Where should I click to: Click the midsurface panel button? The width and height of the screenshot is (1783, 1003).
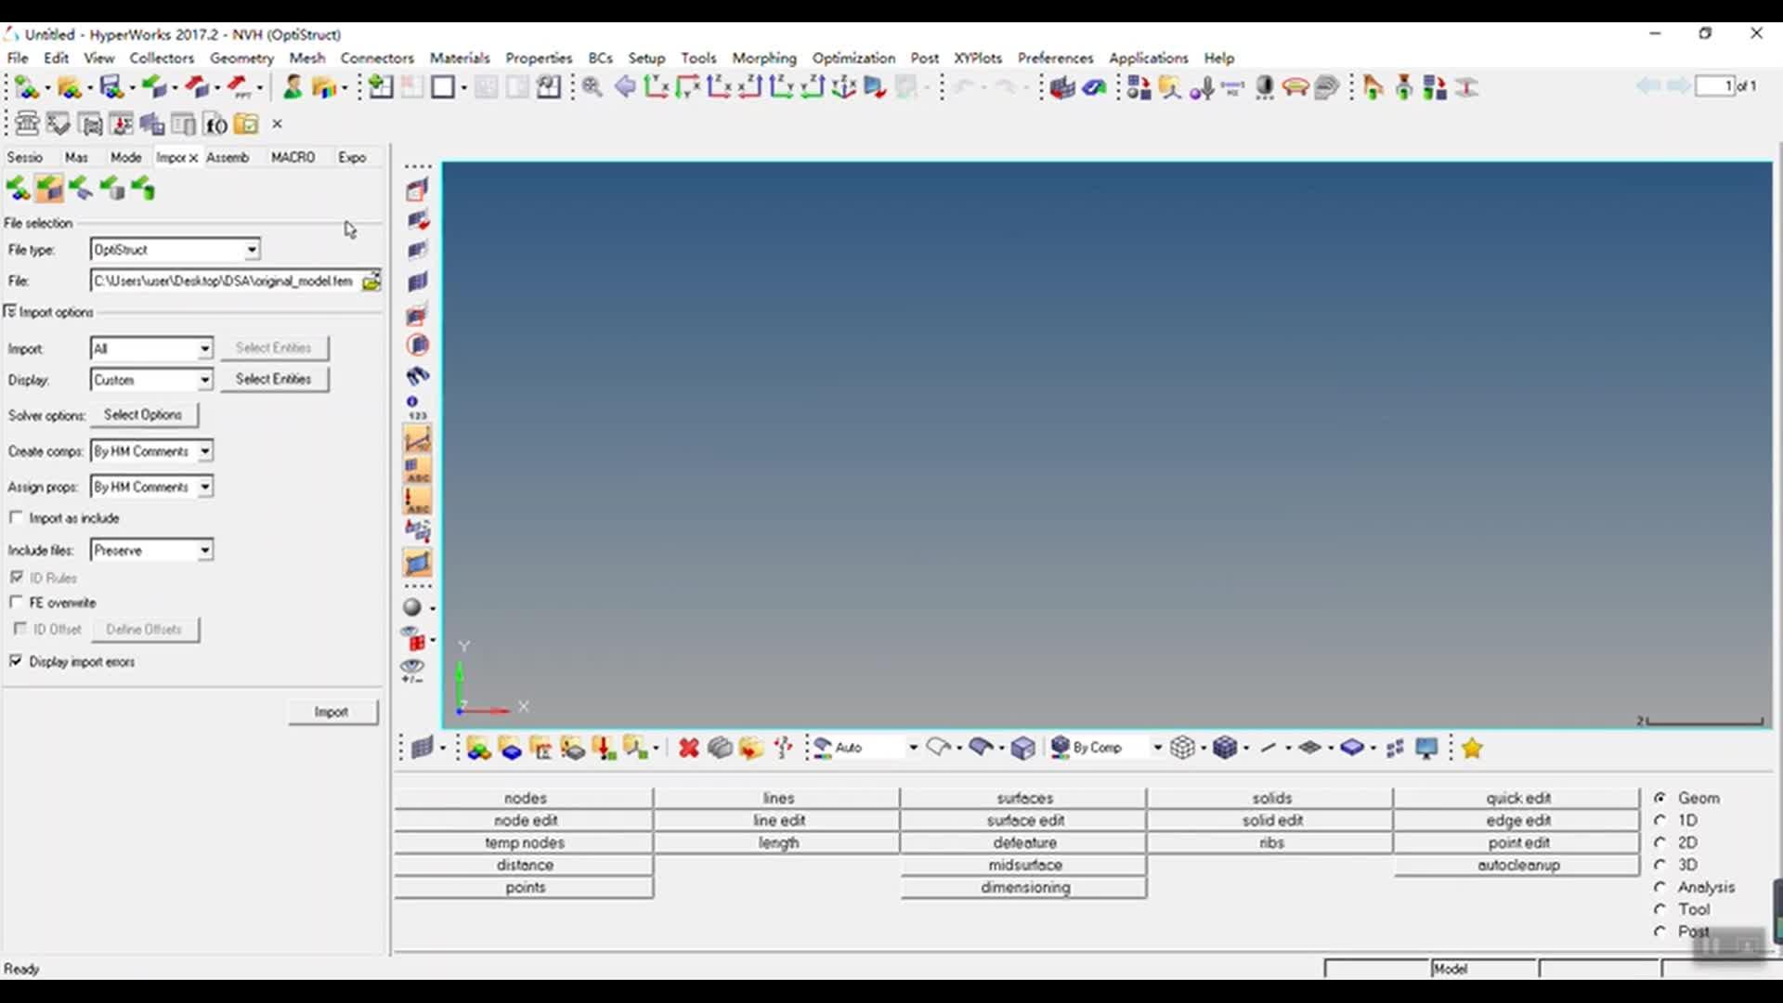1024,865
